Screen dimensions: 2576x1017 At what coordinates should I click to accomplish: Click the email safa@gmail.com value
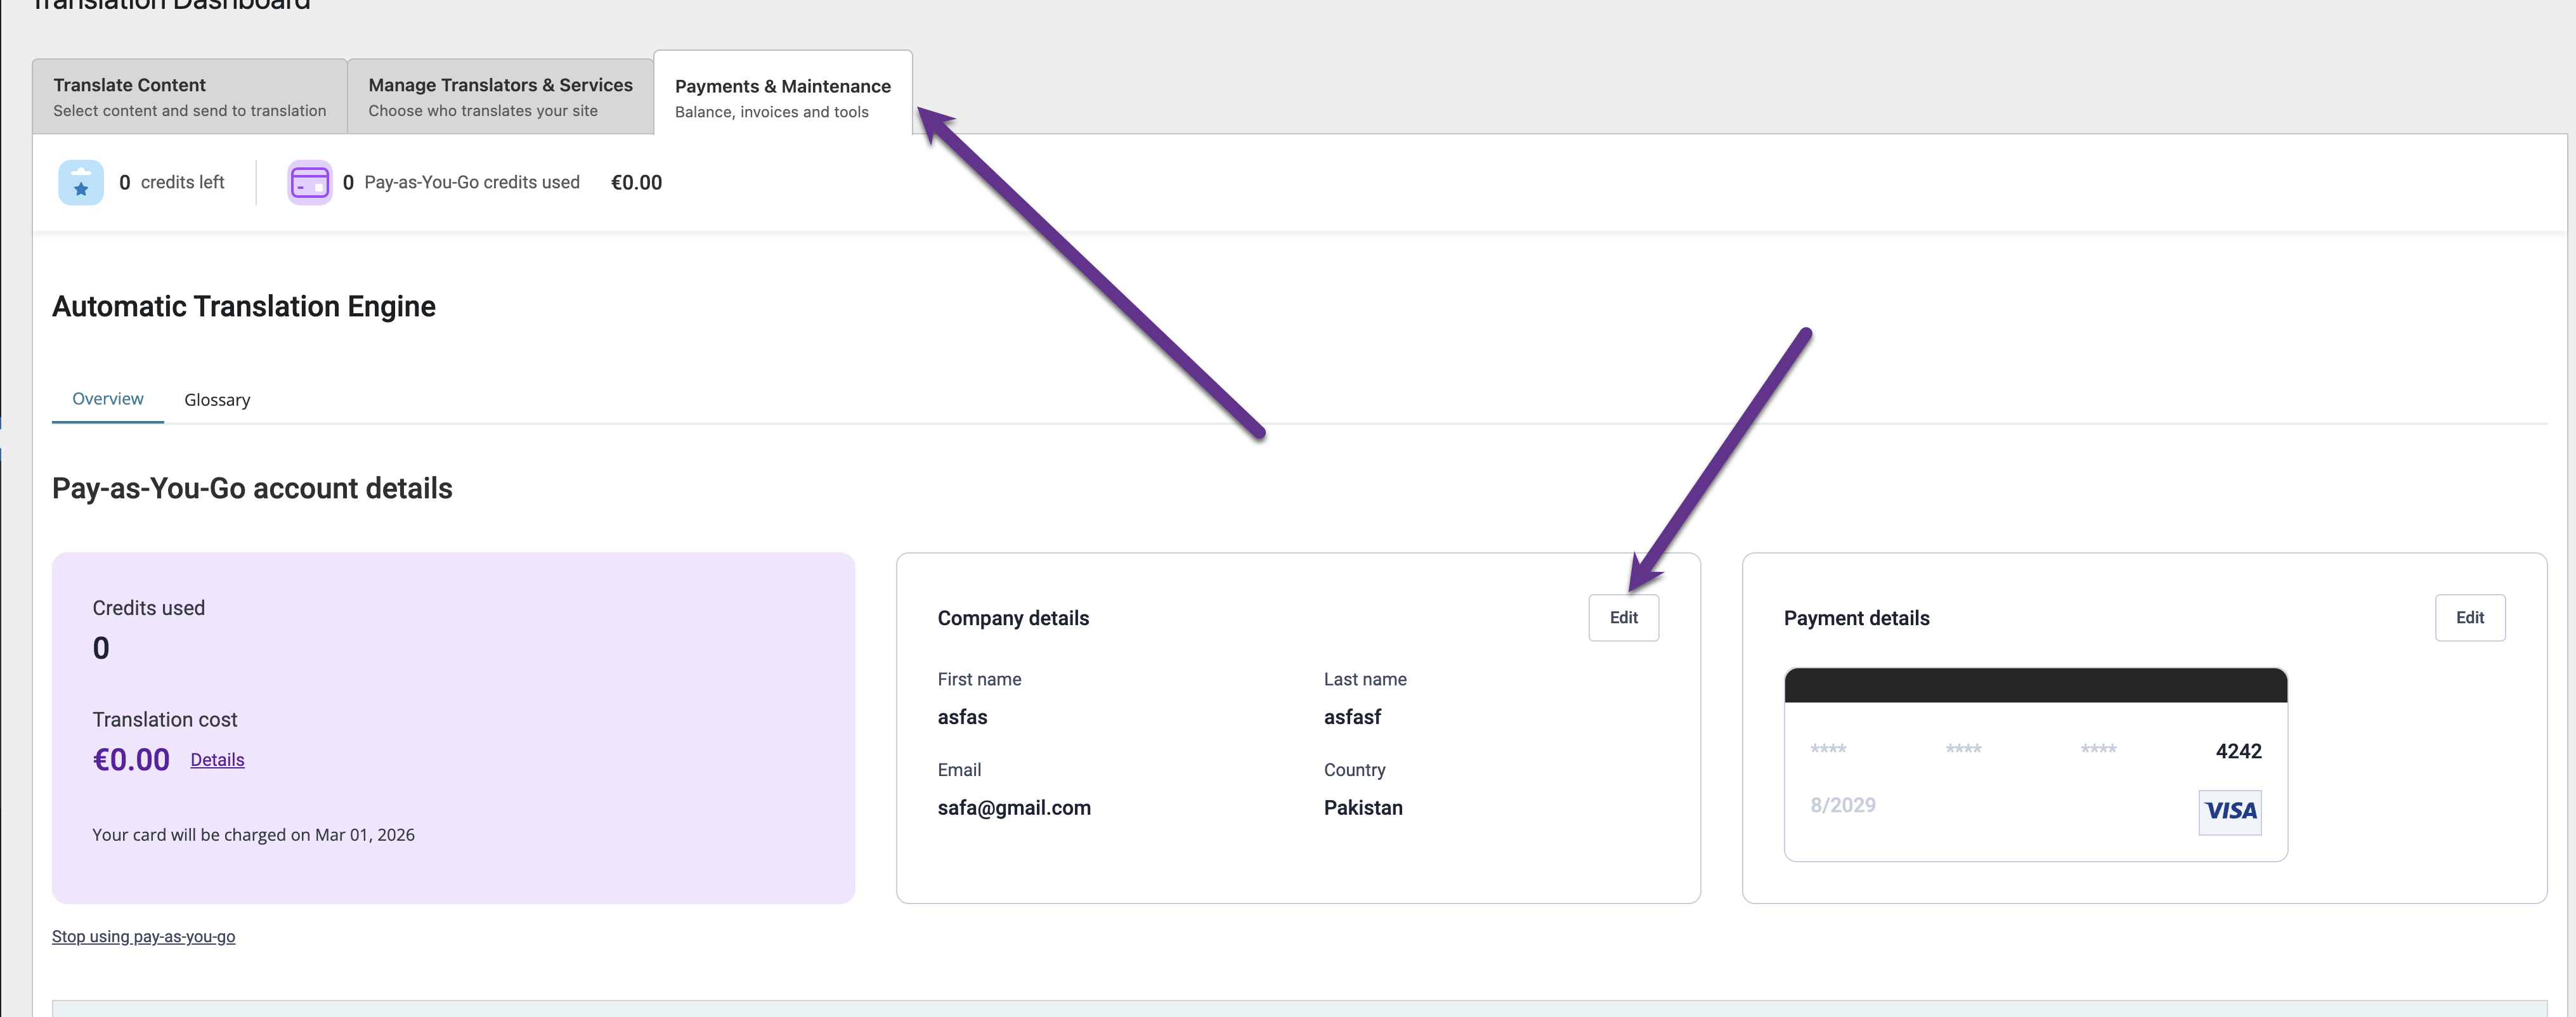point(1014,808)
